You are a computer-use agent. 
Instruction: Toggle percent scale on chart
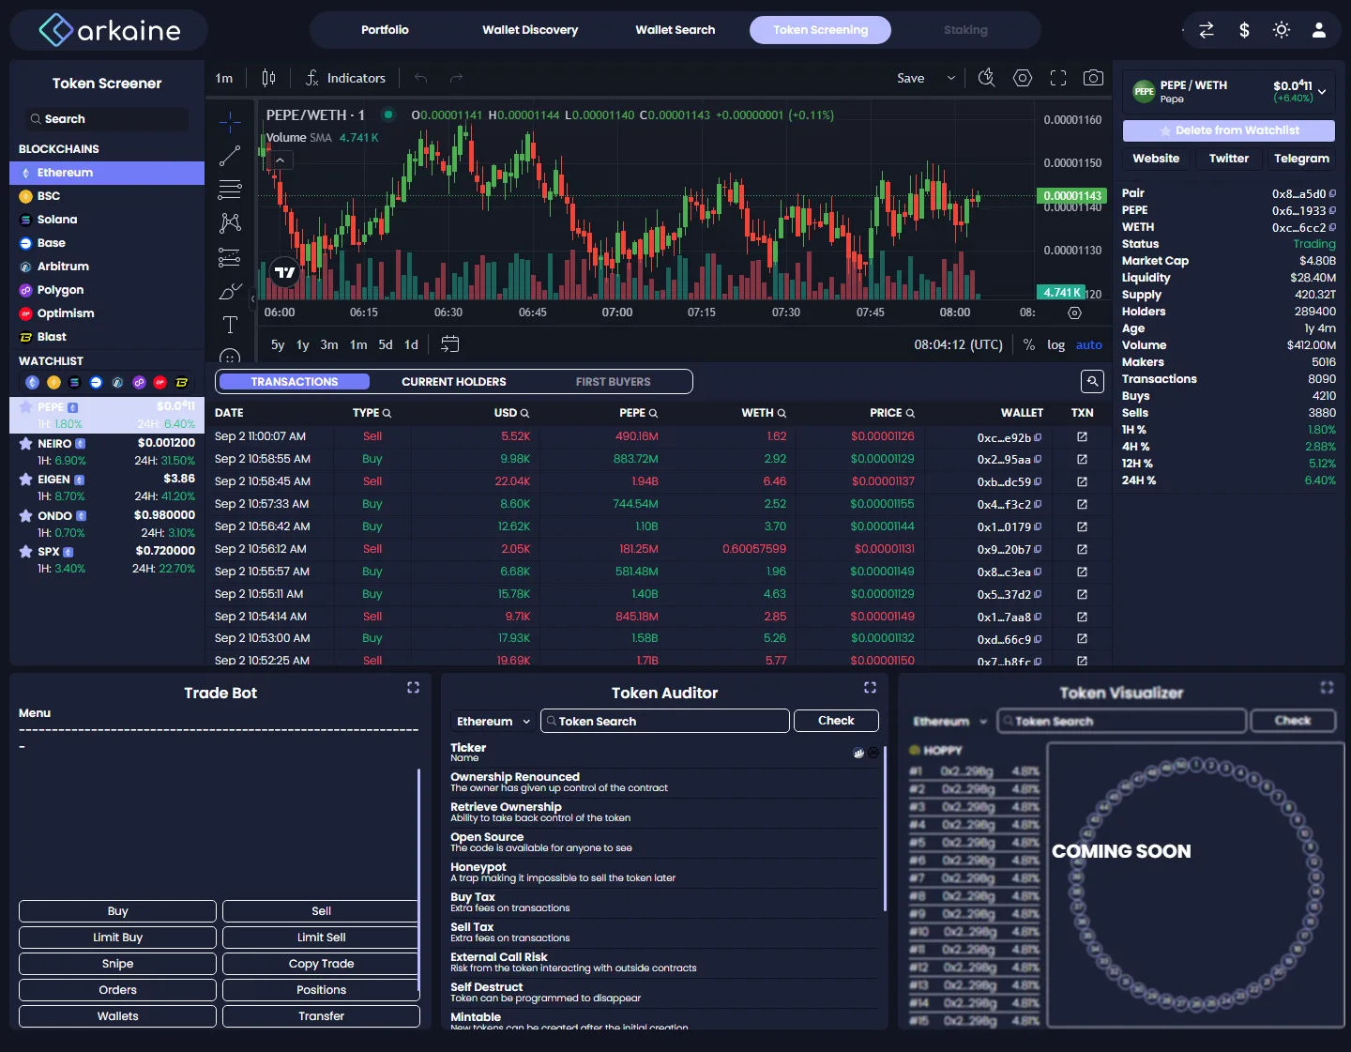point(1029,344)
